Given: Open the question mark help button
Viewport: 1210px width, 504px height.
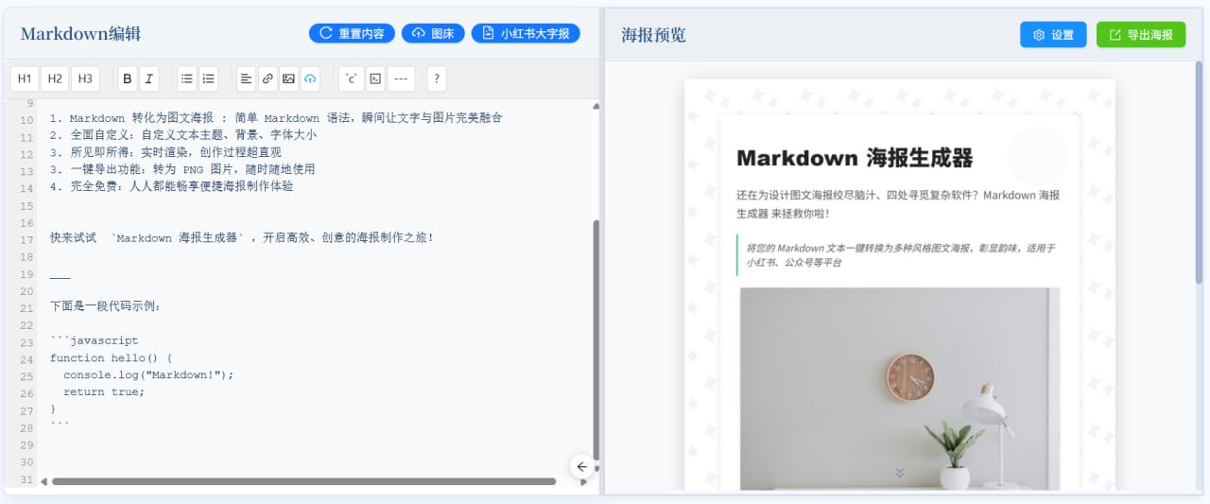Looking at the screenshot, I should [436, 78].
